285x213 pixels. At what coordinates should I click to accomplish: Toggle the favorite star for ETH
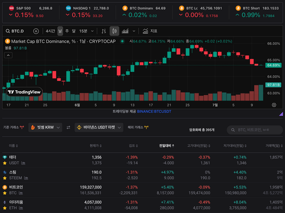tap(5, 208)
